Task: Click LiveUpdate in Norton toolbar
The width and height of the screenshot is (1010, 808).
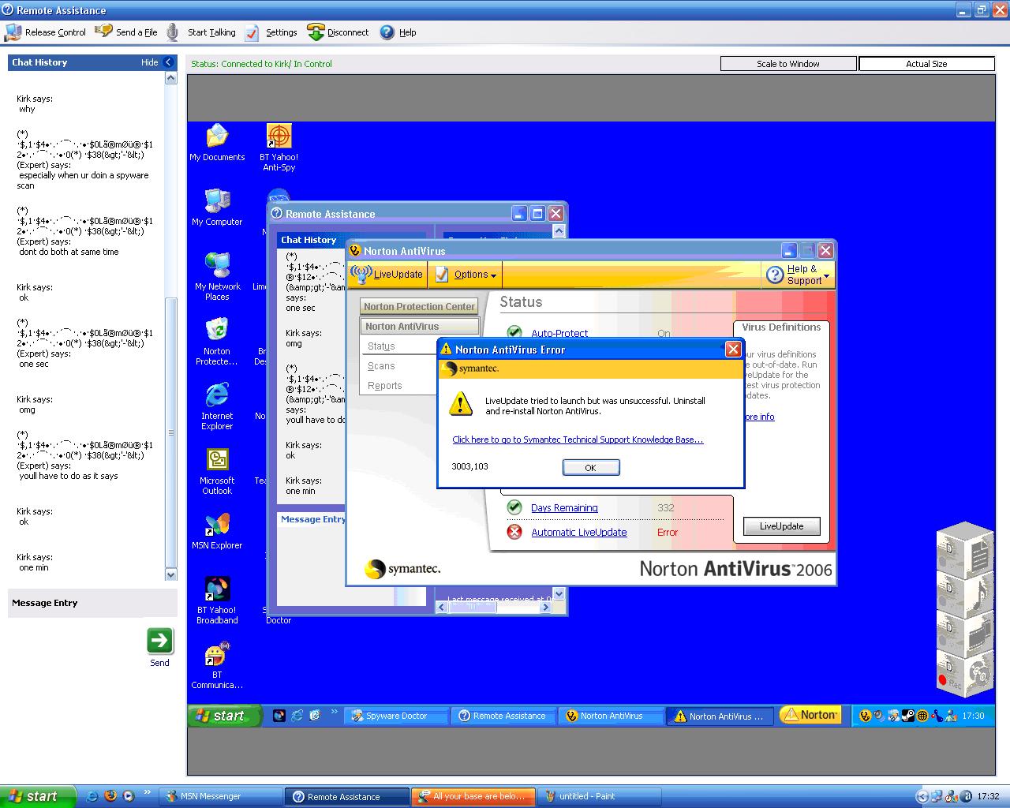Action: [387, 275]
